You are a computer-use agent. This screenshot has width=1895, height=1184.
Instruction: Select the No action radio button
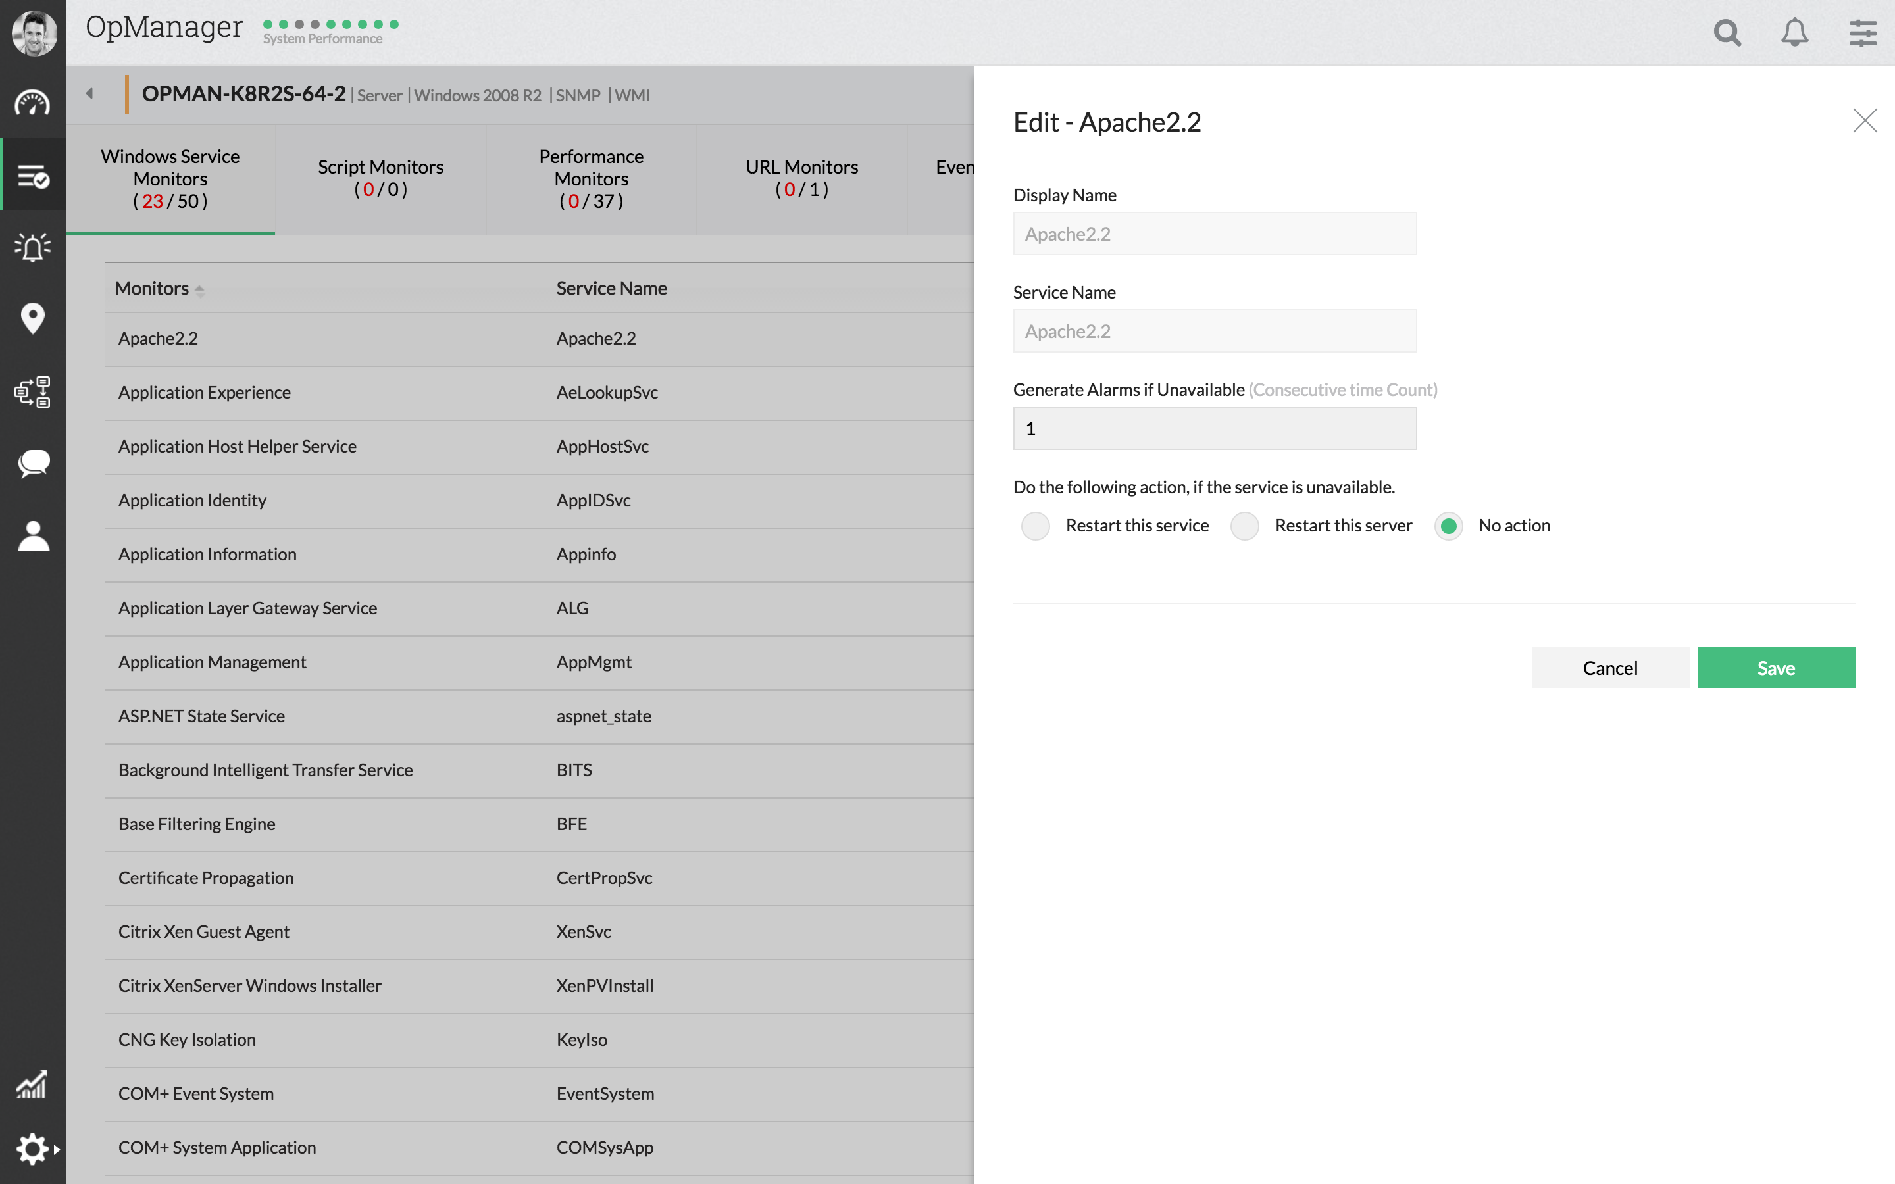point(1449,526)
